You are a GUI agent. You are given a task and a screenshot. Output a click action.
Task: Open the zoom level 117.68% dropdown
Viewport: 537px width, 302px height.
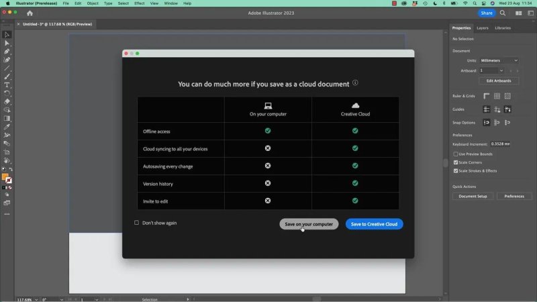click(36, 299)
